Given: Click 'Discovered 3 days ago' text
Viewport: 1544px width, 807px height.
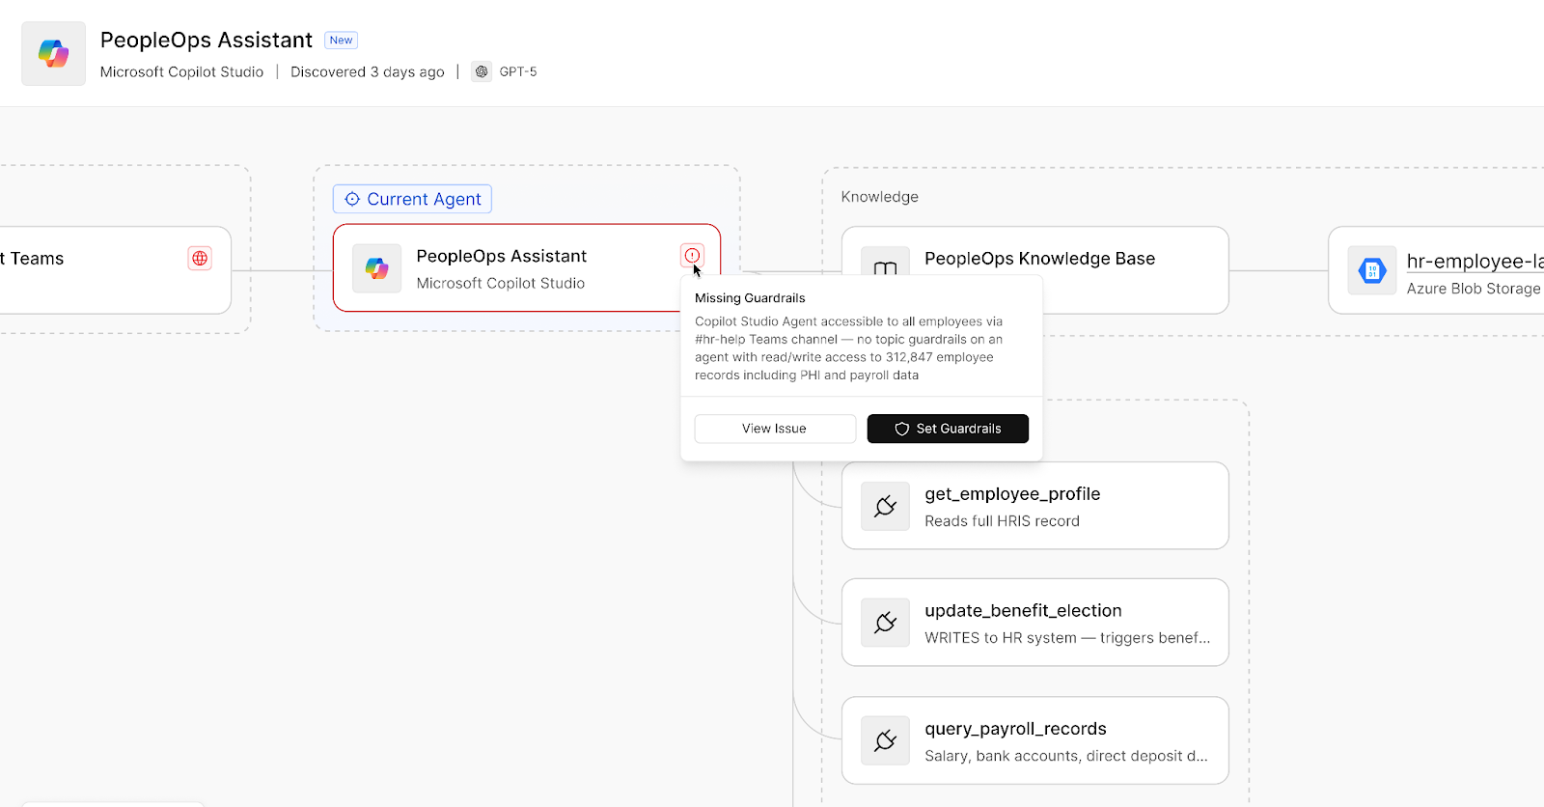Looking at the screenshot, I should (x=368, y=71).
